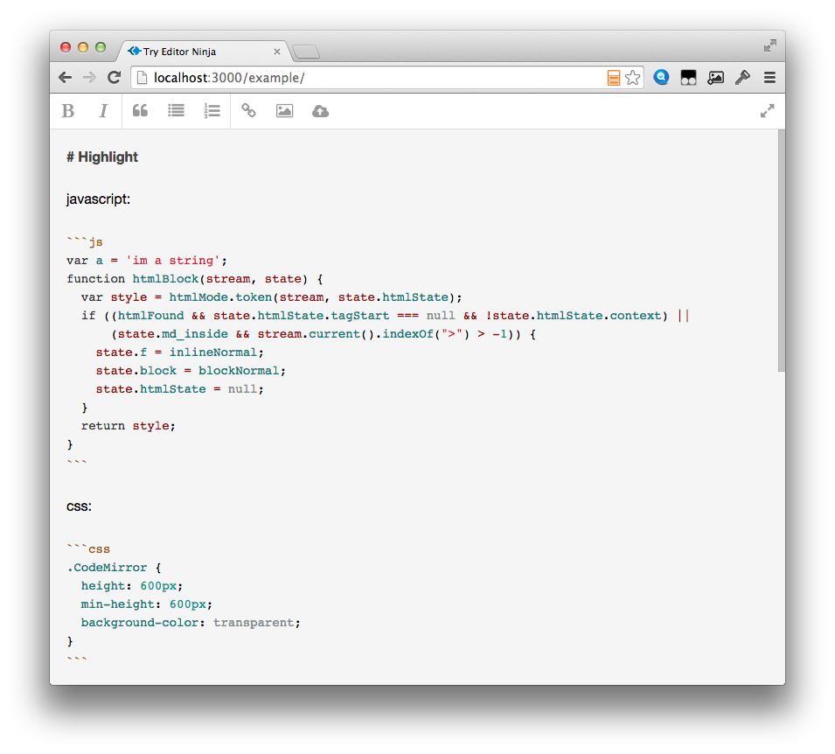Click the editor vertical scrollbar thumb

tap(781, 250)
